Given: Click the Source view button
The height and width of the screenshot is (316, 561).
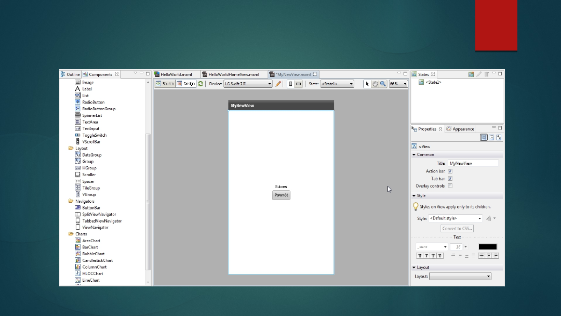Looking at the screenshot, I should 165,84.
